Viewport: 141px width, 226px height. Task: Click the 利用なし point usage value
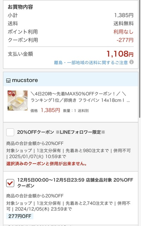coord(123,32)
